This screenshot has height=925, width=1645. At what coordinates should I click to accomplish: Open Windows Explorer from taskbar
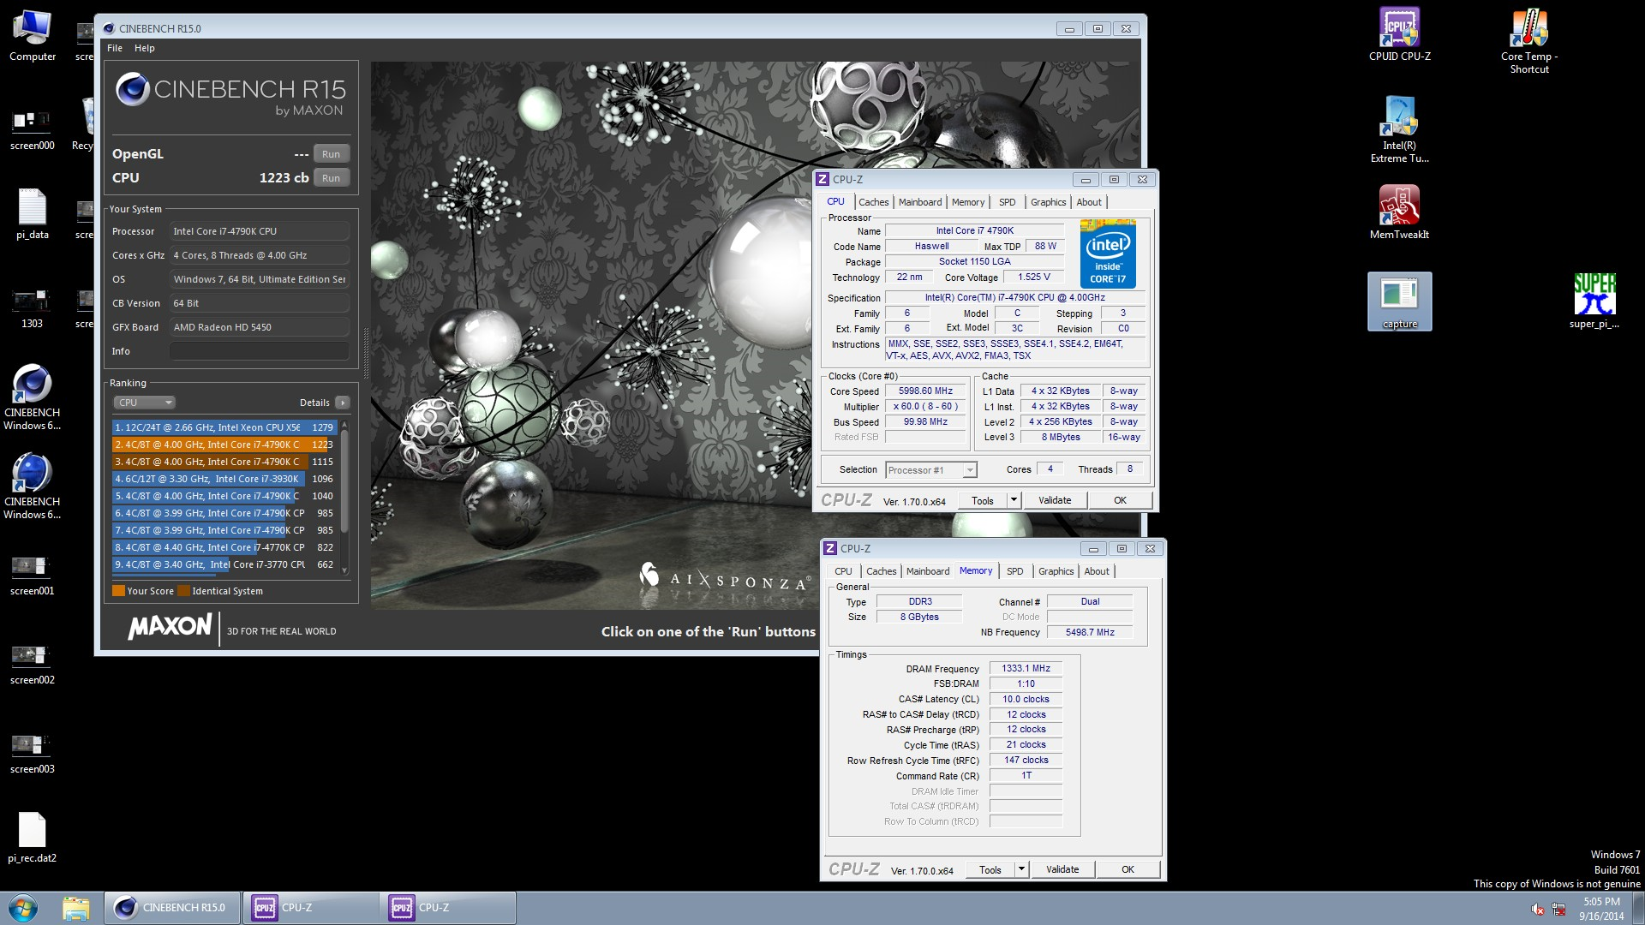[x=75, y=908]
